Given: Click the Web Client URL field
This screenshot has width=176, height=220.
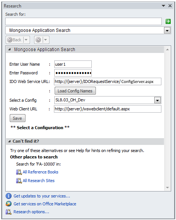Looking at the screenshot, I should (x=107, y=109).
